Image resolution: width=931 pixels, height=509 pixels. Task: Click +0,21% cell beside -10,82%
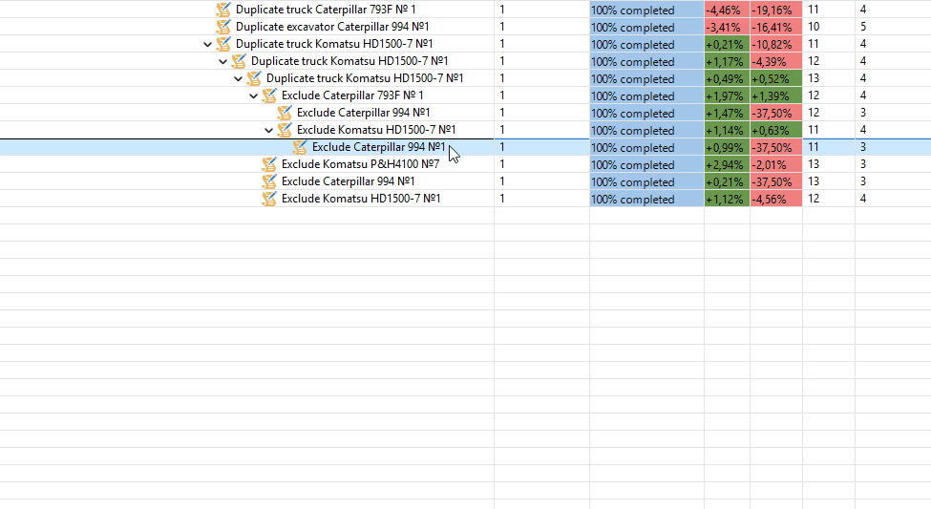pos(727,45)
